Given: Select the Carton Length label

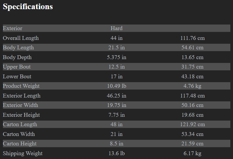Looking at the screenshot, I should tap(20, 124).
